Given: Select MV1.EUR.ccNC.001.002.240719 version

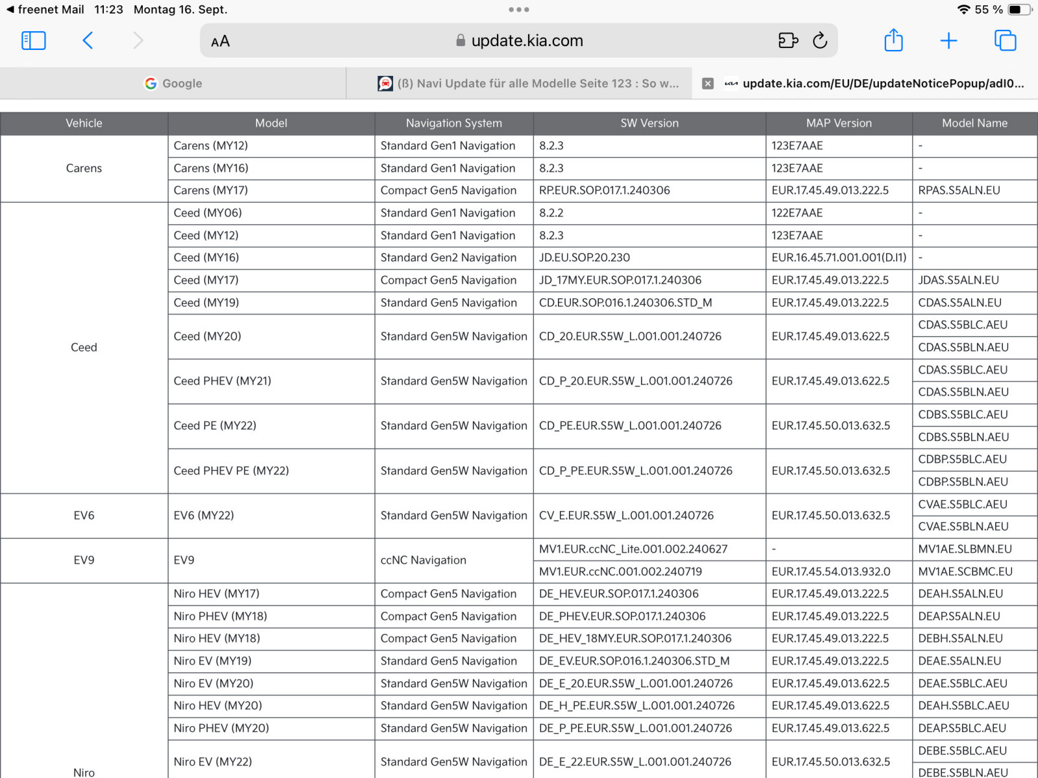Looking at the screenshot, I should point(649,572).
